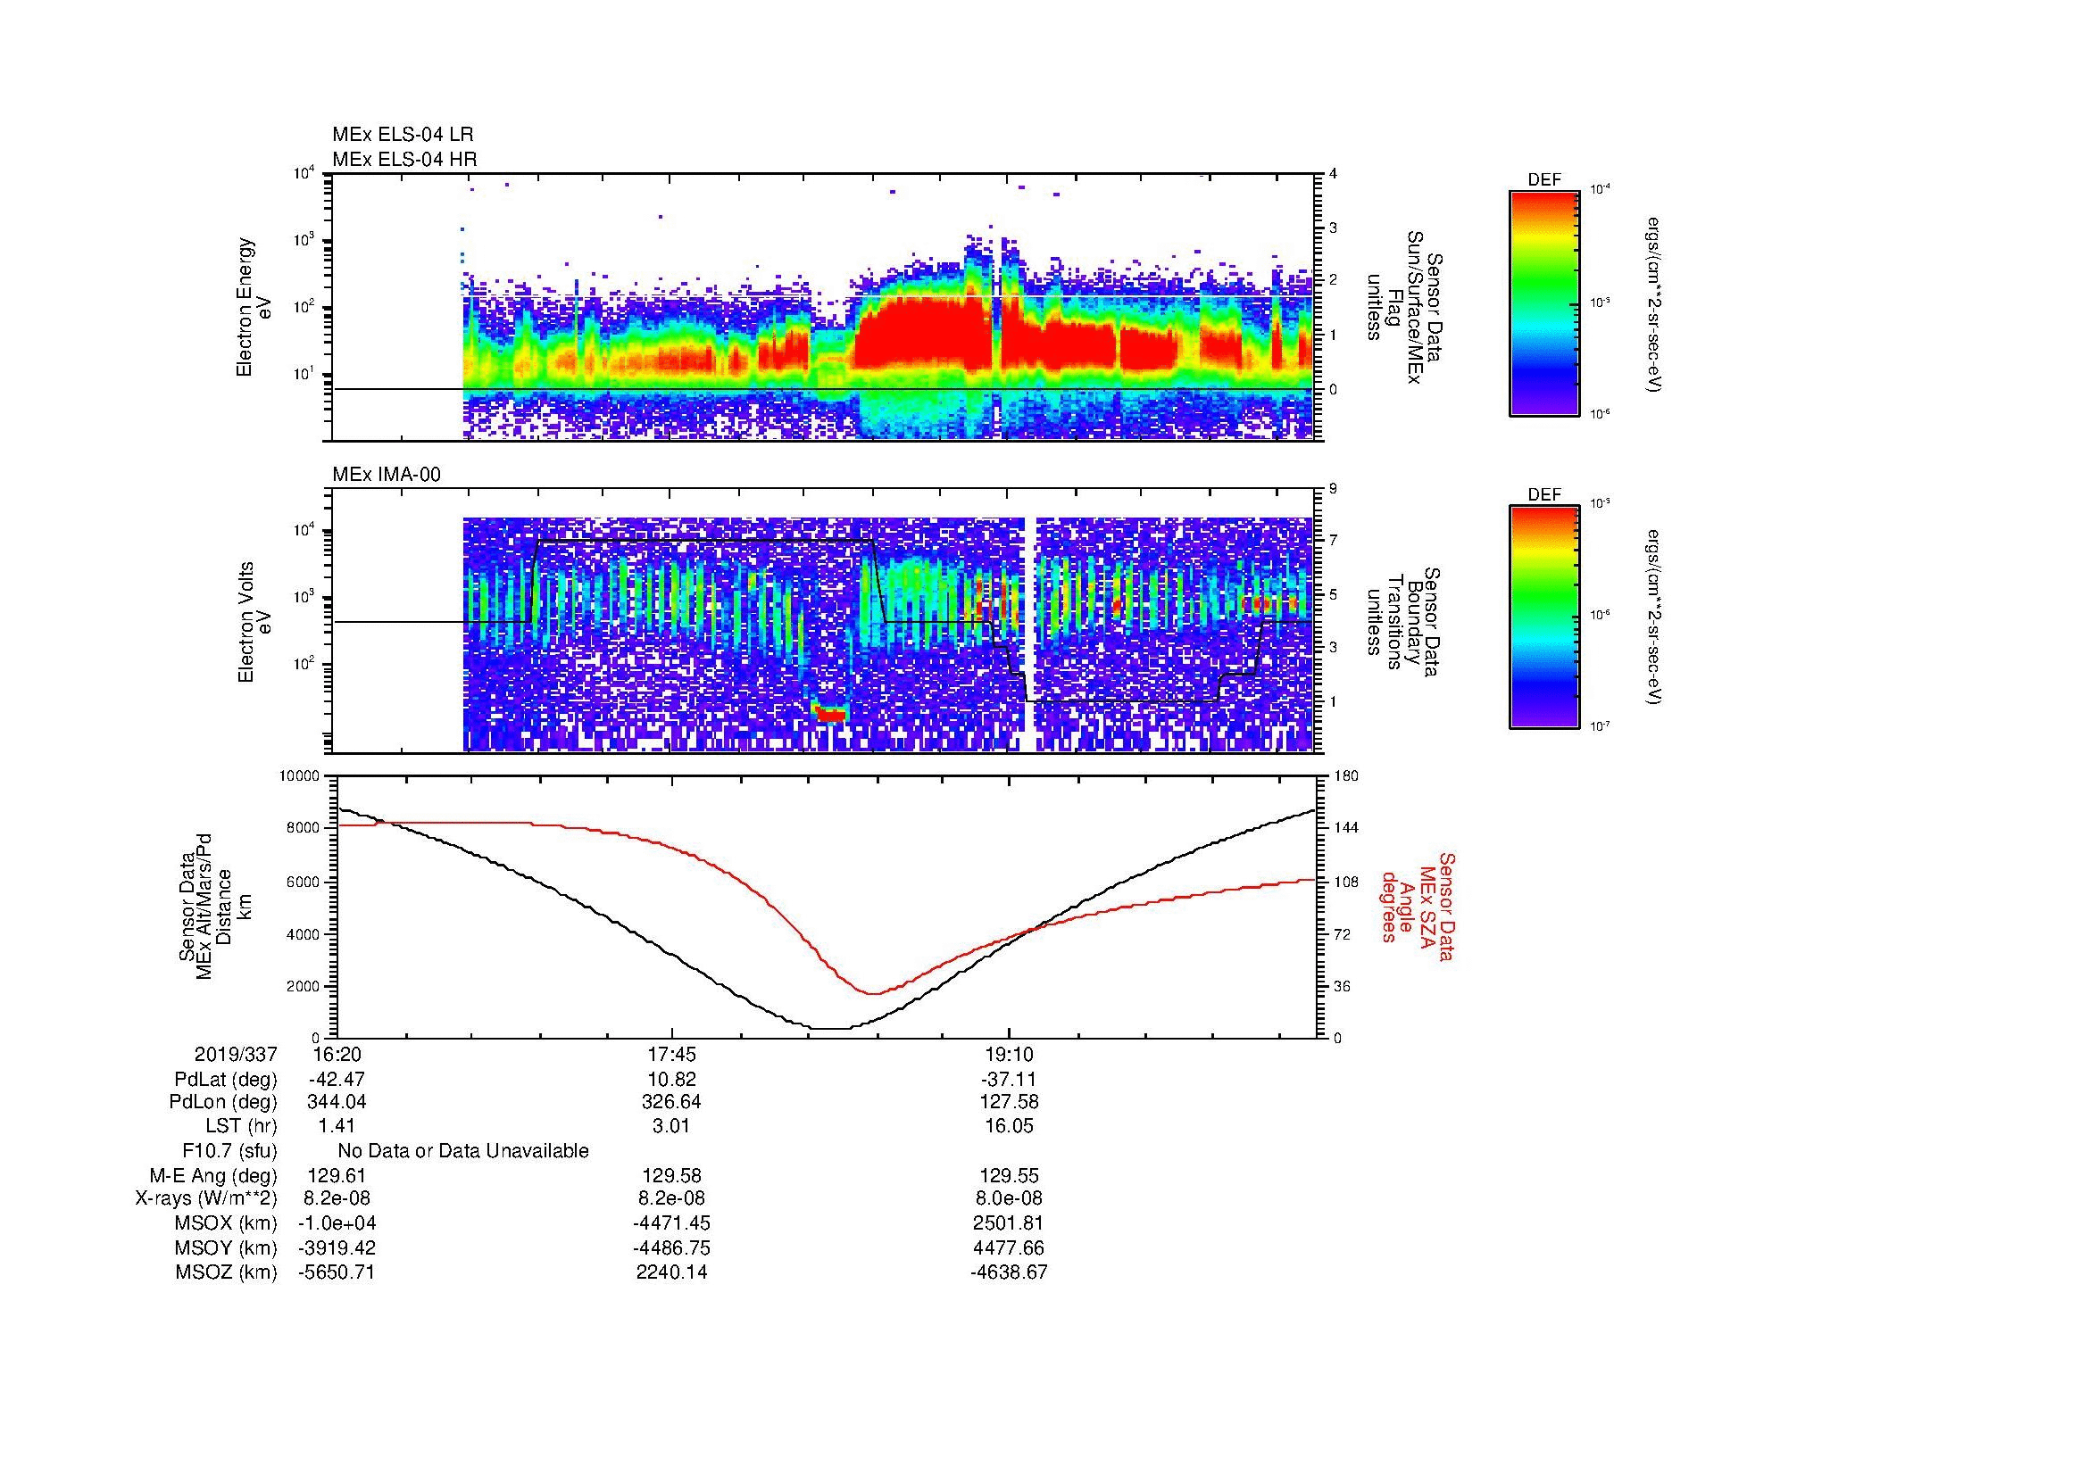Image resolution: width=2088 pixels, height=1475 pixels.
Task: Click X-rays value 8.0e-08
Action: pos(1009,1198)
